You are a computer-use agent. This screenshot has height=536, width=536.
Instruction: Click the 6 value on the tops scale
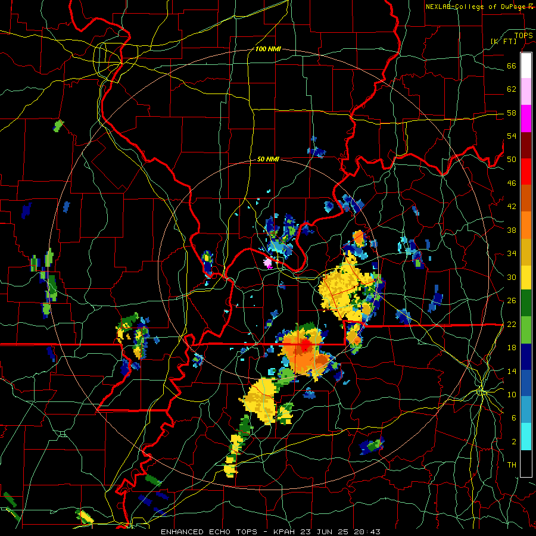click(x=514, y=418)
